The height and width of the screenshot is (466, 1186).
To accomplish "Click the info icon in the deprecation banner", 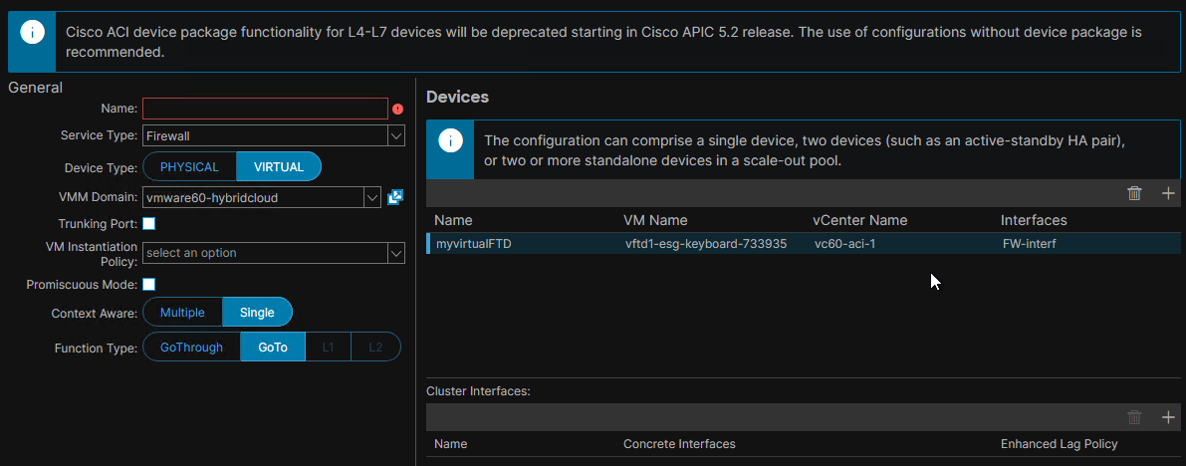I will coord(33,33).
